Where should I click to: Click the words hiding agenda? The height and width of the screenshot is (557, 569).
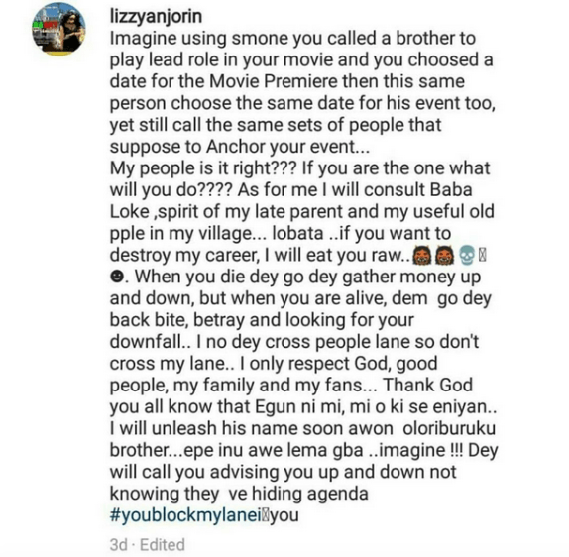310,494
